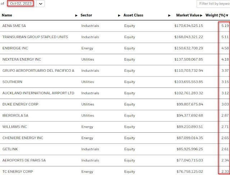Click the 2.65 weight value
The height and width of the screenshot is (175, 230).
pos(225,138)
